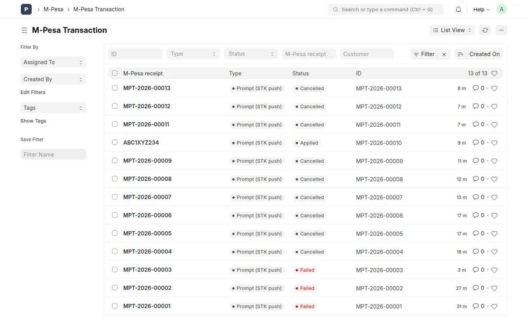528x317 pixels.
Task: Click the Filter Name input
Action: pos(53,155)
